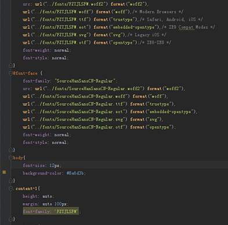Click format("truetype") on the SourceHanSansCN ttf line
This screenshot has width=228, height=225.
click(x=152, y=104)
